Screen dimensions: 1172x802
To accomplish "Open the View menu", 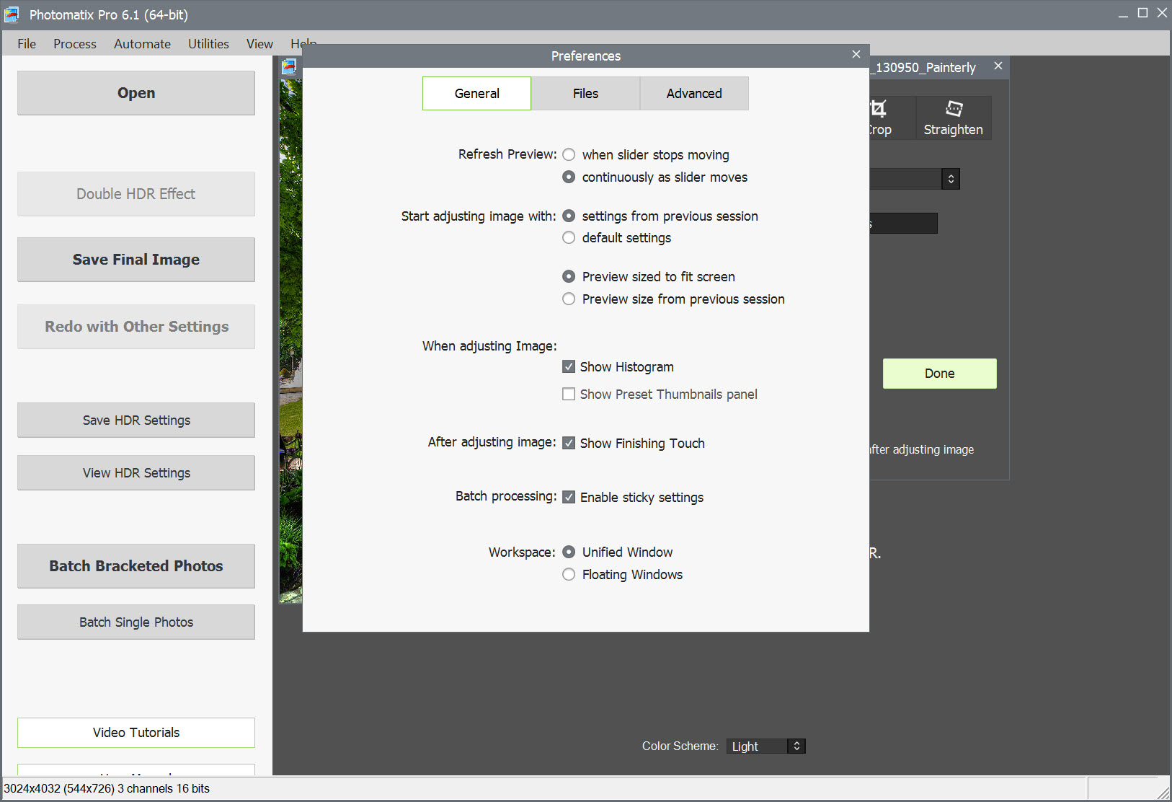I will 259,43.
